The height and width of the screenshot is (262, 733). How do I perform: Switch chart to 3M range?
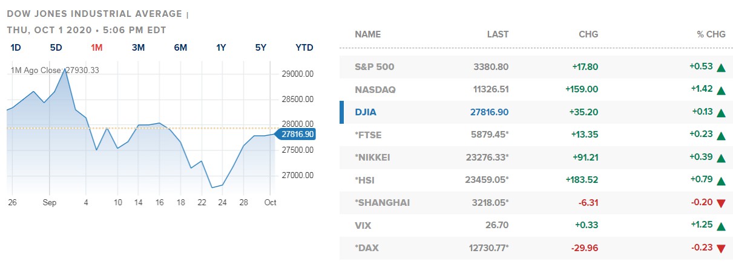point(138,48)
